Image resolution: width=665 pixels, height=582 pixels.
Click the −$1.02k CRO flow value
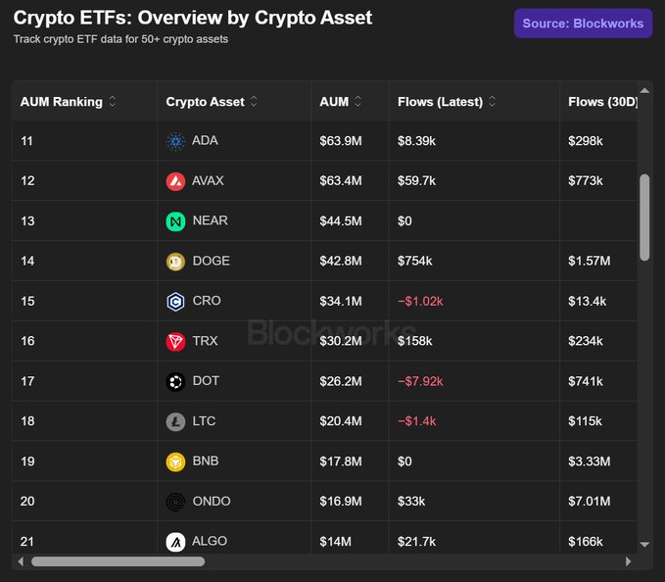420,302
